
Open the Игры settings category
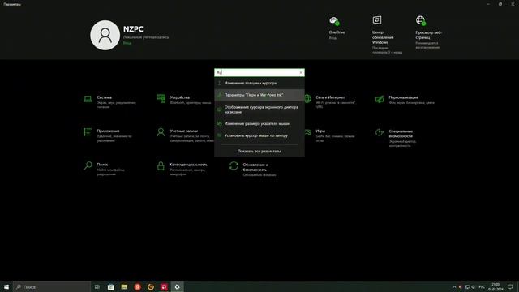tap(330, 135)
